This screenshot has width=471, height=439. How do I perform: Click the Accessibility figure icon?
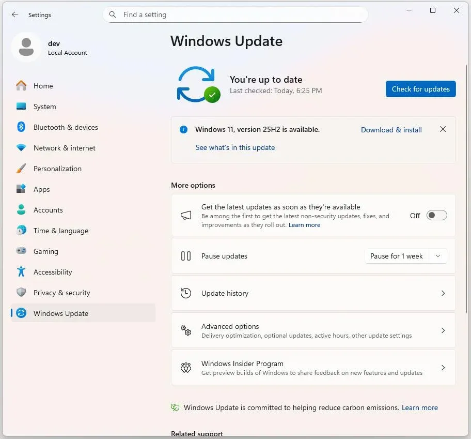21,271
